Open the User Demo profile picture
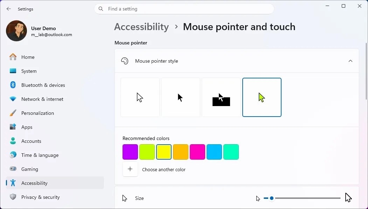The height and width of the screenshot is (209, 368). (16, 31)
